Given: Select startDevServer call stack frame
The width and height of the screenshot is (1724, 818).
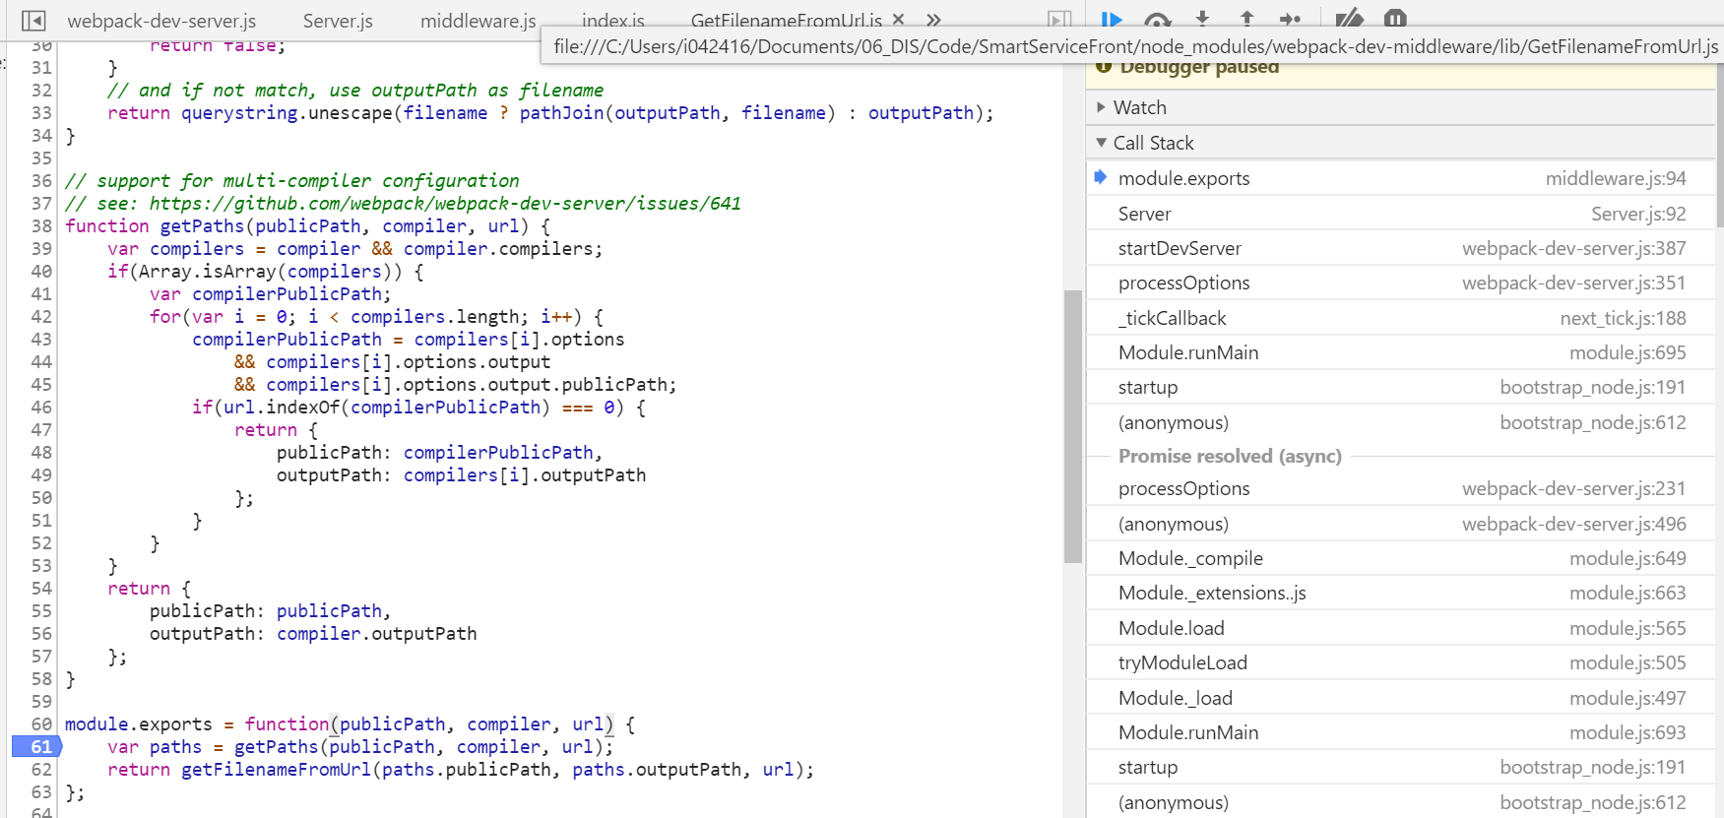Looking at the screenshot, I should [x=1400, y=248].
